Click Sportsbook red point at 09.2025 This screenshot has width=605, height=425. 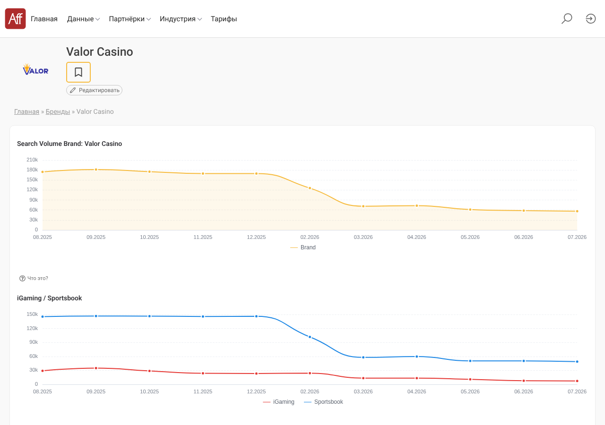[x=96, y=368]
